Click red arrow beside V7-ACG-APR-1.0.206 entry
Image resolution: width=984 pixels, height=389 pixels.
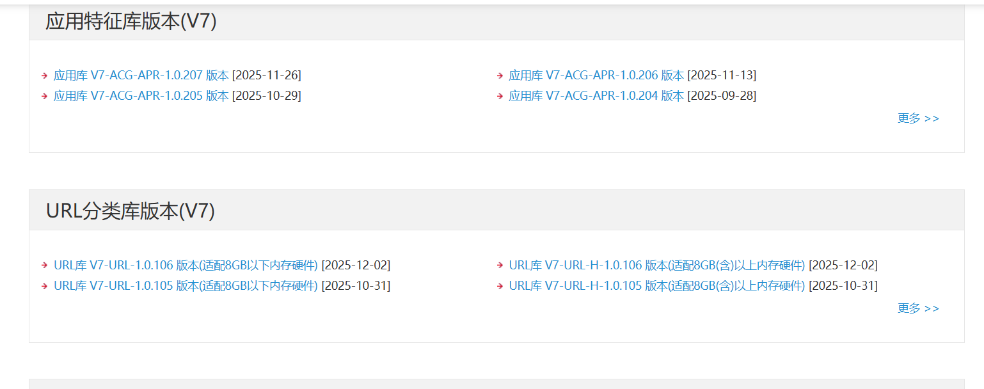click(x=500, y=75)
